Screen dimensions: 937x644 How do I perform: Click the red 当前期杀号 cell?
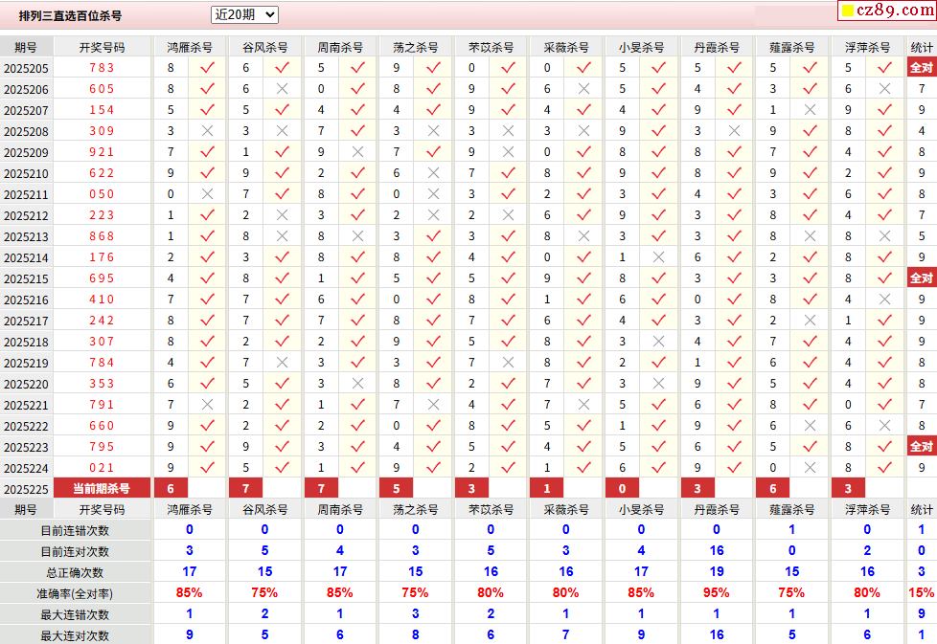[102, 488]
